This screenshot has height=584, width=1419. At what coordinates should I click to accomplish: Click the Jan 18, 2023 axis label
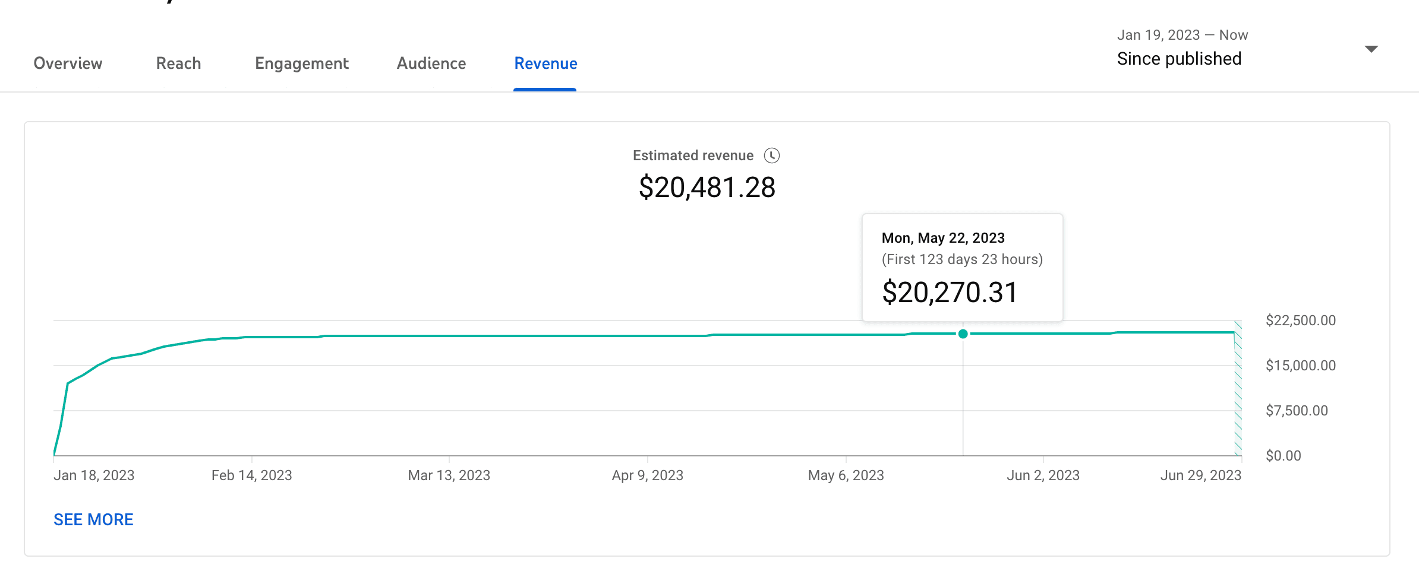coord(94,475)
